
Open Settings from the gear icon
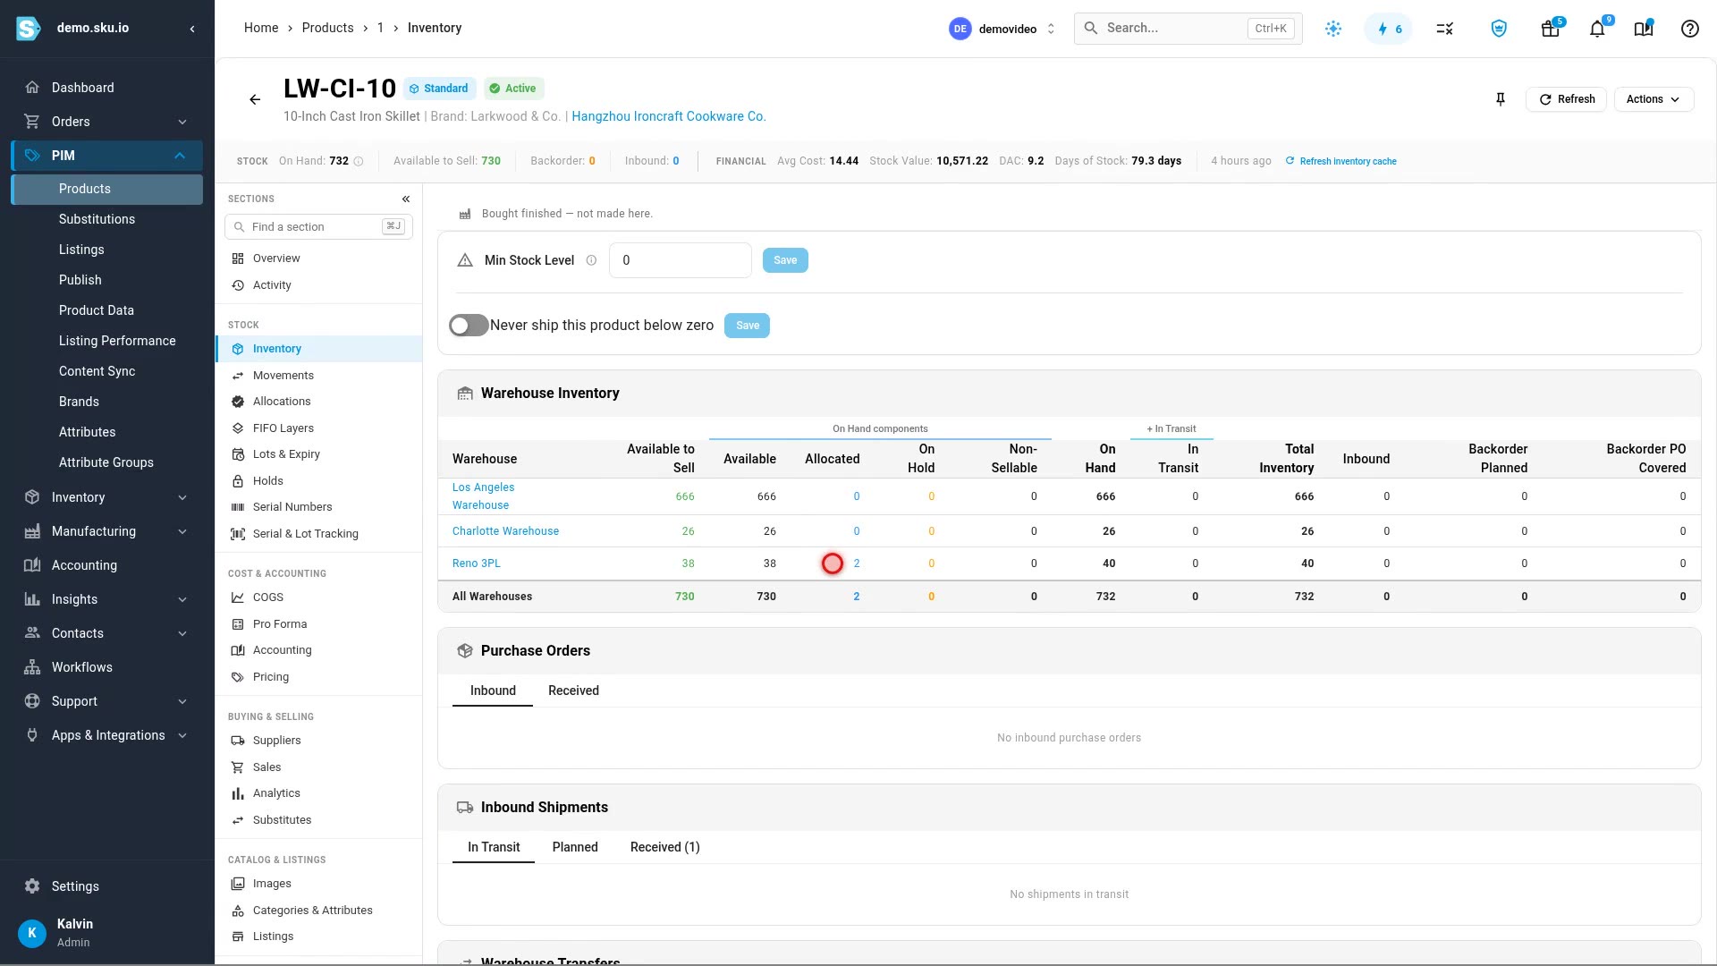coord(32,886)
